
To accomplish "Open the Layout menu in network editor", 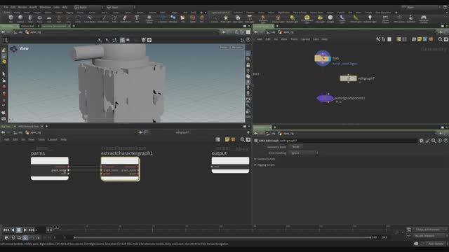I will click(306, 39).
